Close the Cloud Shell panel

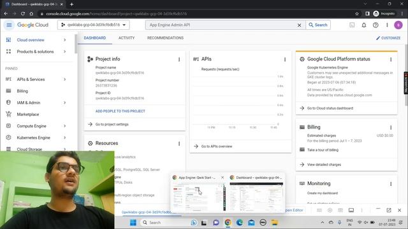[400, 211]
